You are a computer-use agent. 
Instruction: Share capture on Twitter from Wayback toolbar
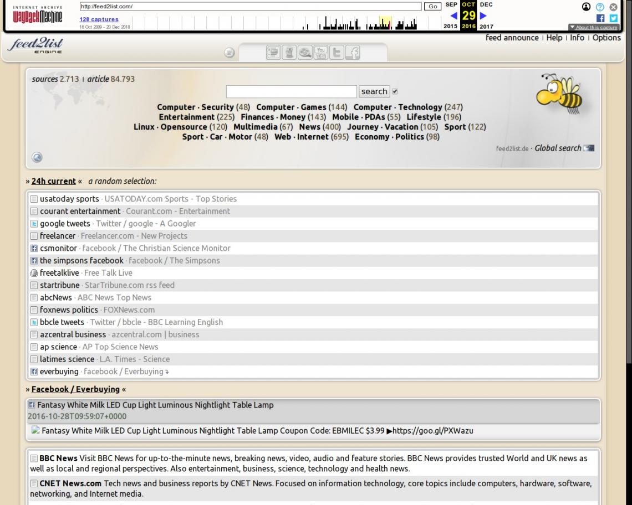(614, 18)
